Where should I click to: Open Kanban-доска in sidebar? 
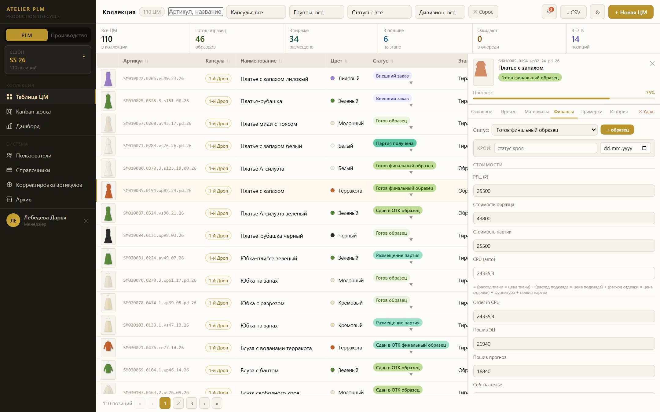click(x=48, y=112)
